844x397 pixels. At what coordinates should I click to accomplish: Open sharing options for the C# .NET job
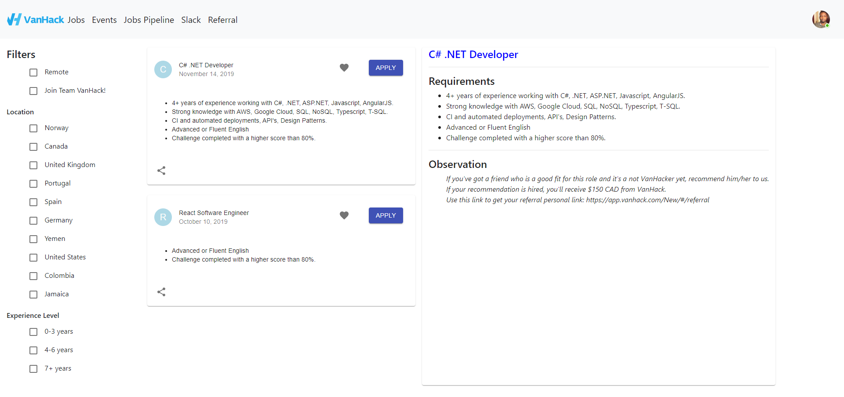(161, 171)
